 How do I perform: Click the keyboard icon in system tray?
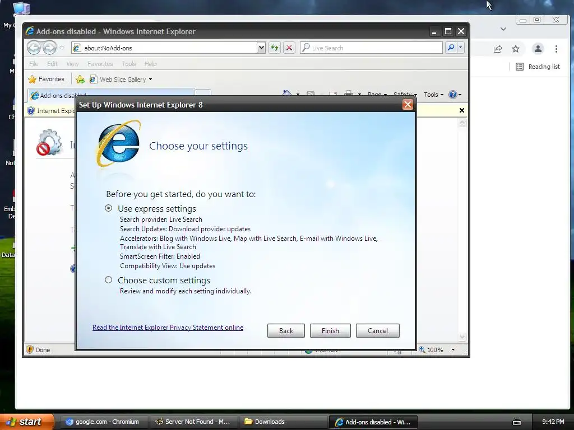516,422
